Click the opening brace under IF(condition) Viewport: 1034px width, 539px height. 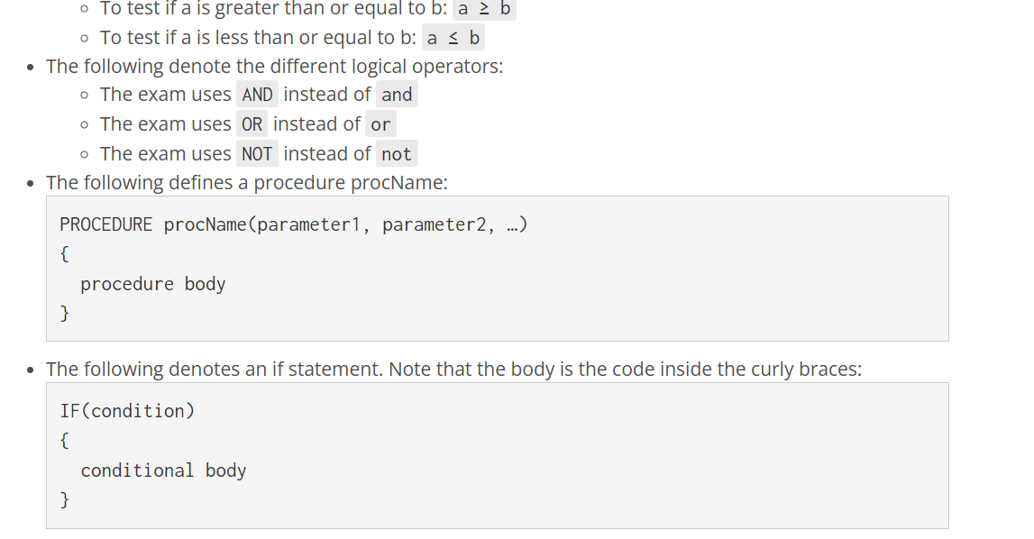pos(64,441)
